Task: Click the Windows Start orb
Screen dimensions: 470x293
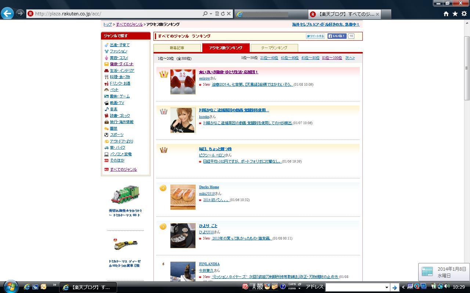Action: pyautogui.click(x=10, y=287)
